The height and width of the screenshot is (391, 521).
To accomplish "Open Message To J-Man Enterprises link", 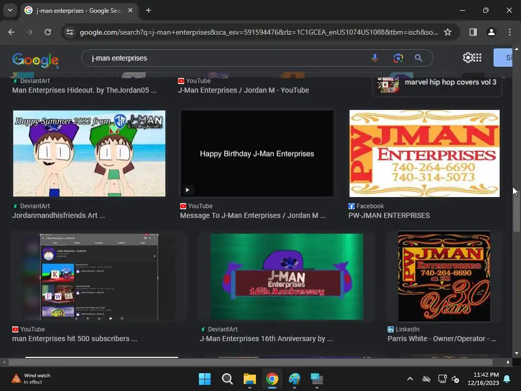I will point(253,215).
